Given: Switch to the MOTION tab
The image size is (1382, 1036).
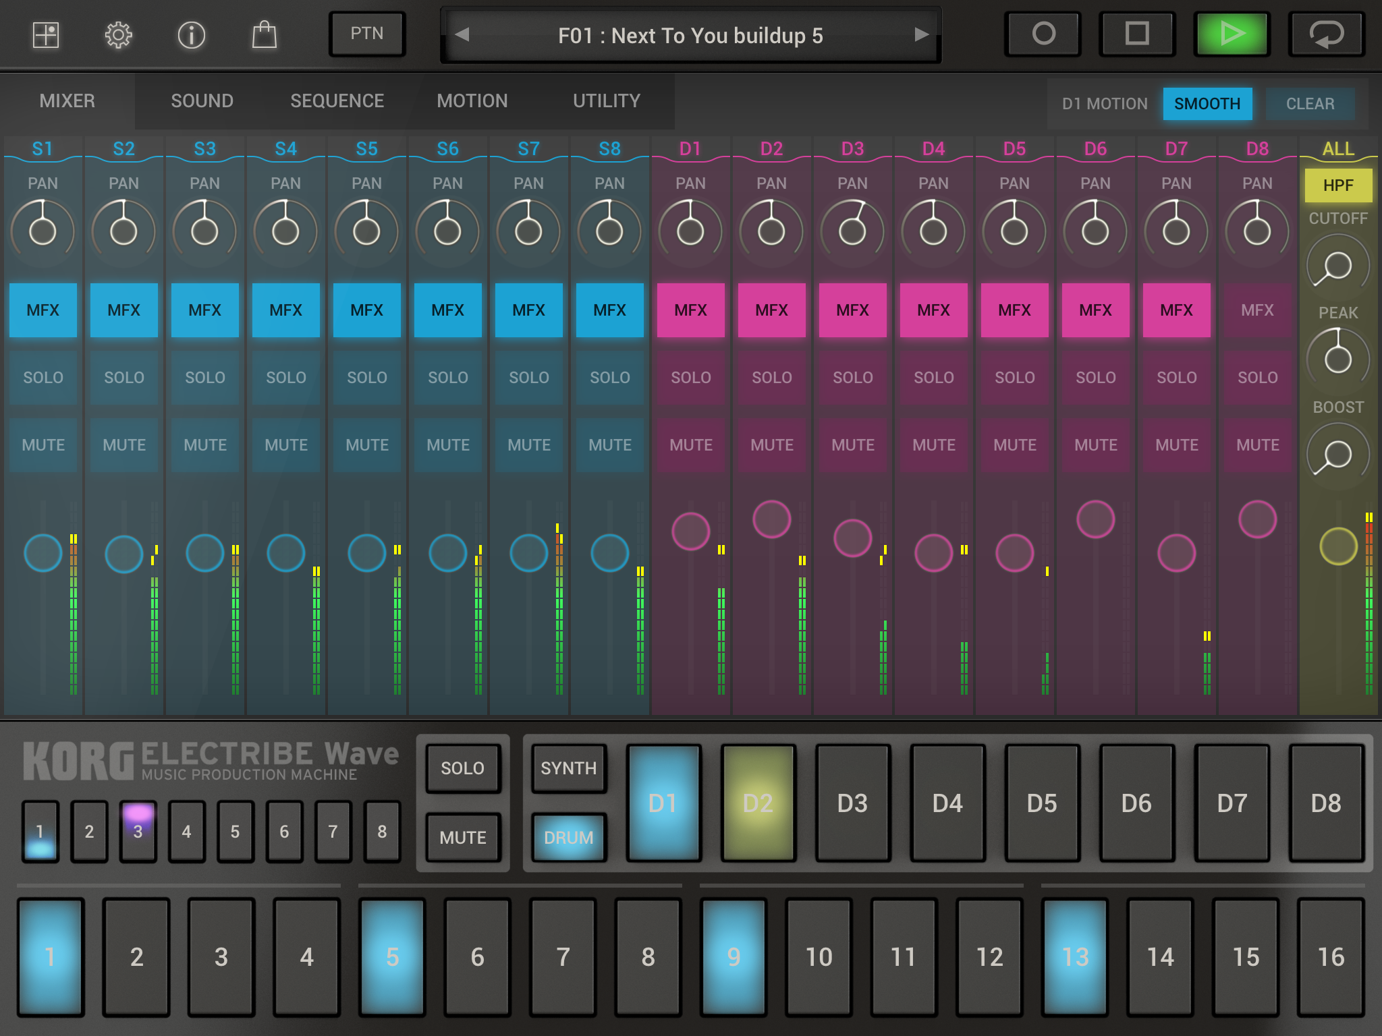Looking at the screenshot, I should pyautogui.click(x=472, y=101).
